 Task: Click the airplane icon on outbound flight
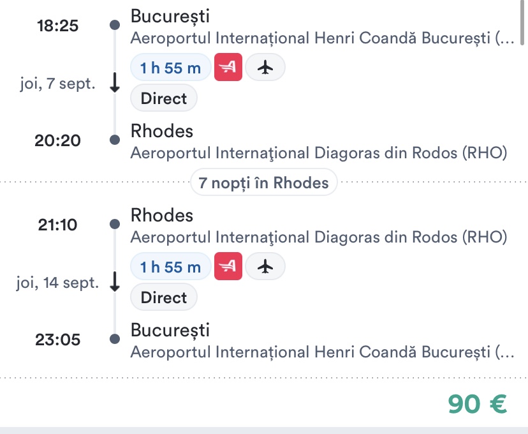click(265, 67)
